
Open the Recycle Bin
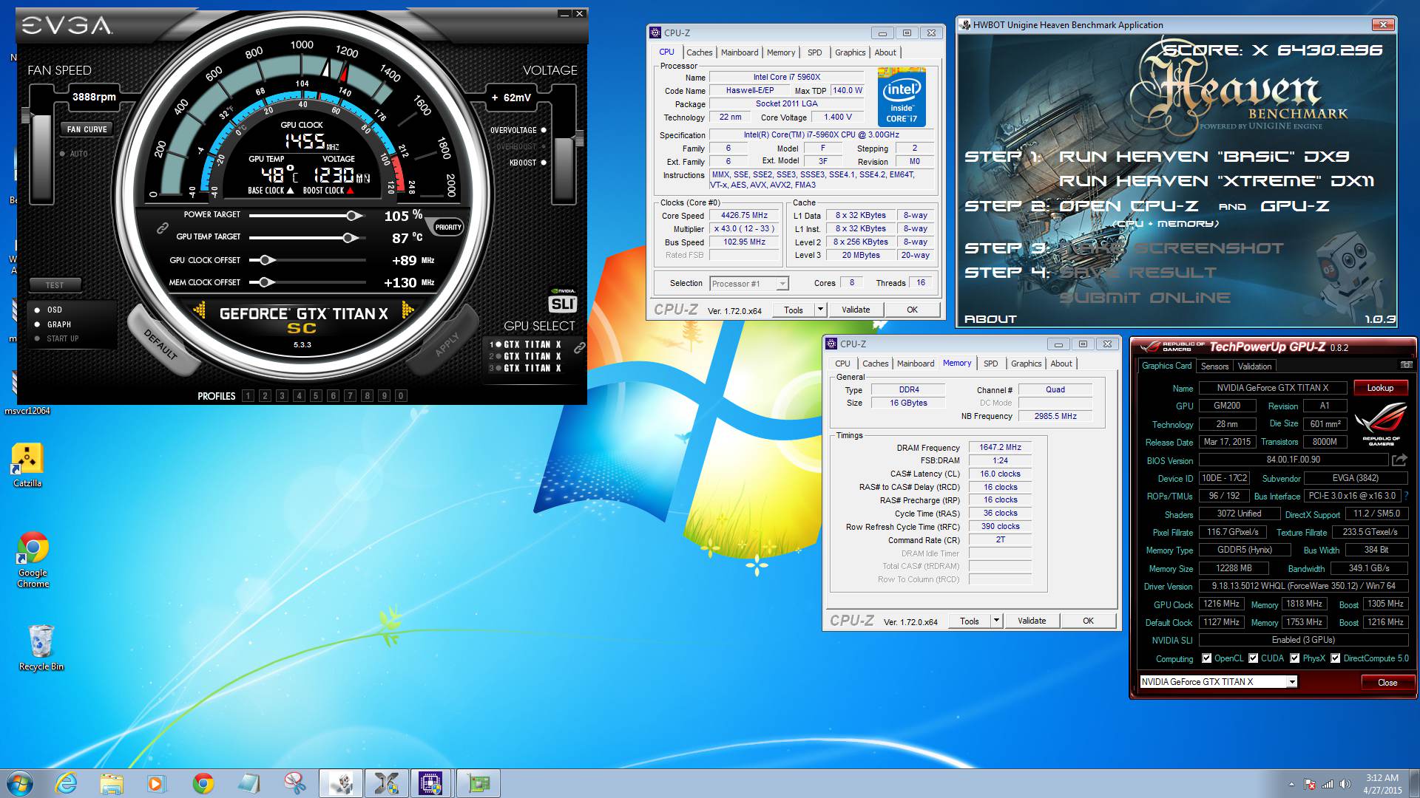click(41, 647)
